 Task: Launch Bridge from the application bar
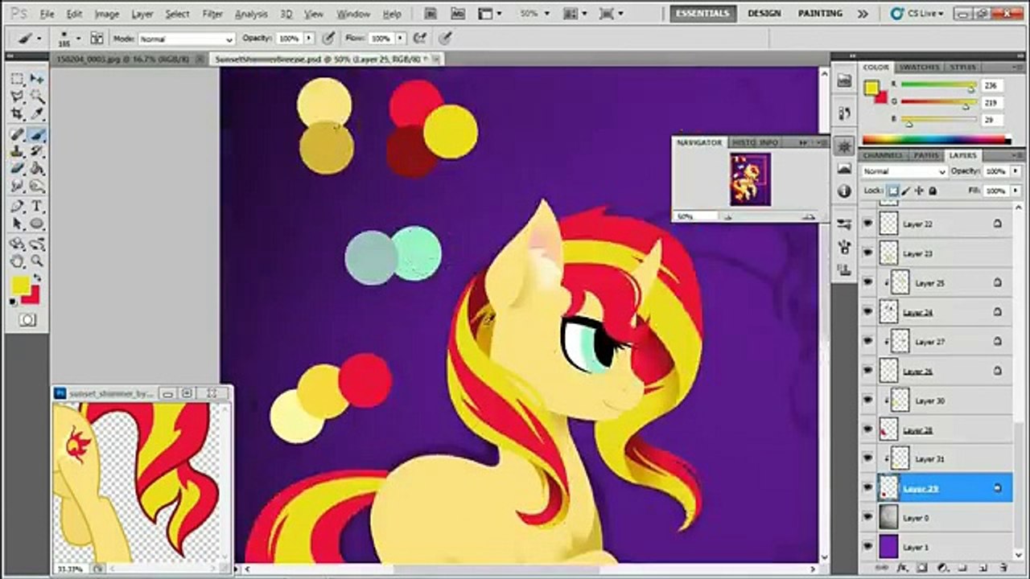431,14
